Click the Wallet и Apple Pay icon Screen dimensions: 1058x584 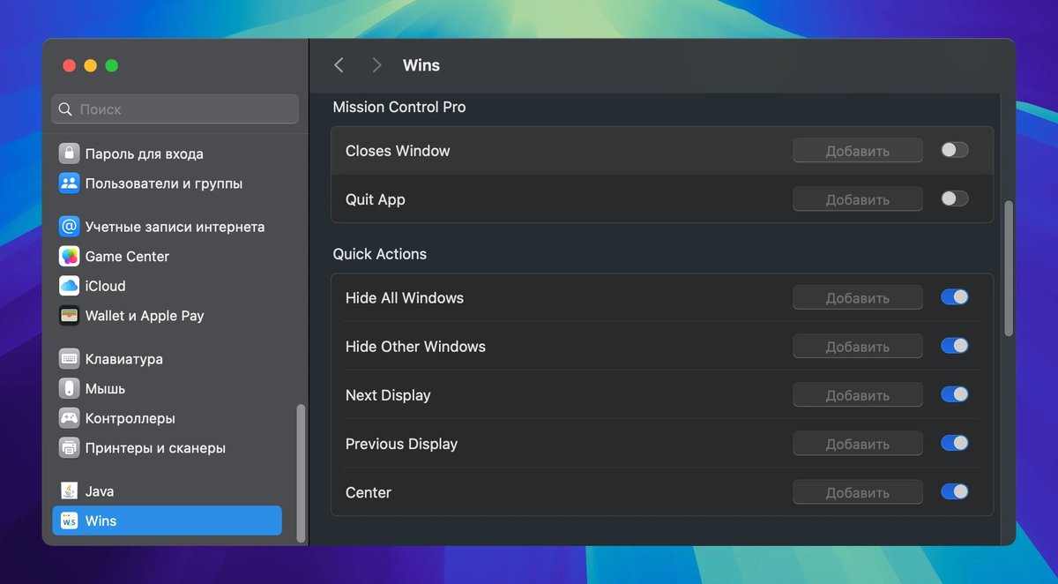pos(70,316)
